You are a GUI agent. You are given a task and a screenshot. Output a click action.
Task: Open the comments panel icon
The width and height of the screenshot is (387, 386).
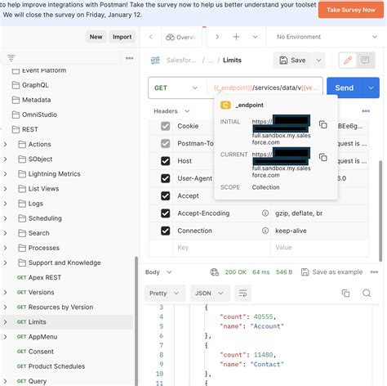coord(365,60)
